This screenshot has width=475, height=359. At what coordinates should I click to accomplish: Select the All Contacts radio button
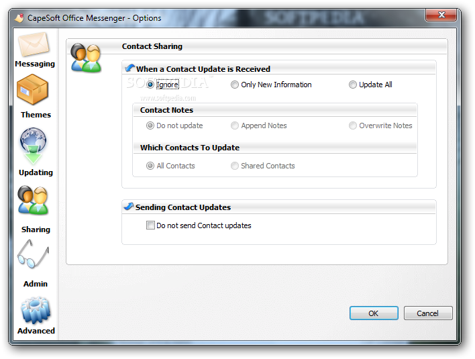click(150, 166)
